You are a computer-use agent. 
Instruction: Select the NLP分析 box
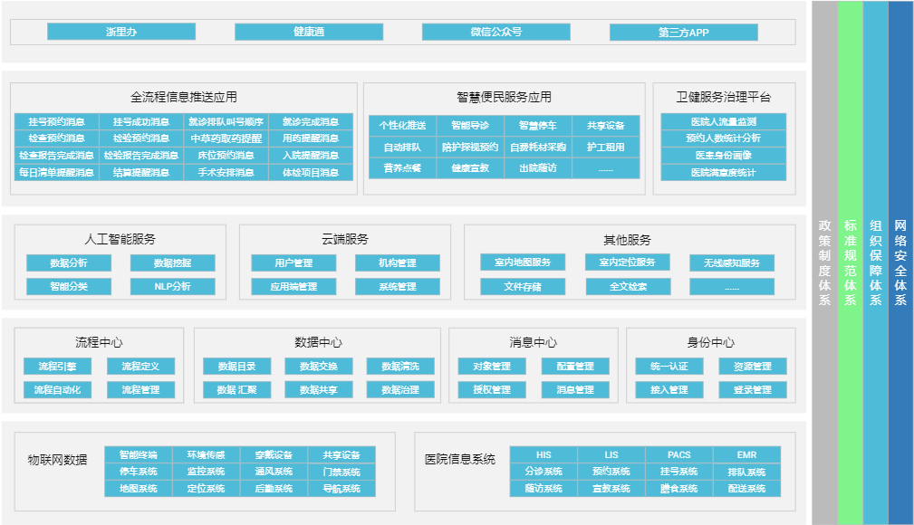172,287
